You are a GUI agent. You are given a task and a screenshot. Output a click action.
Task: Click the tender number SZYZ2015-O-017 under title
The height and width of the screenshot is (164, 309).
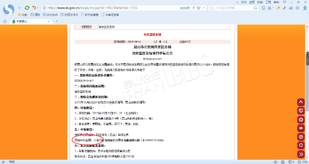pos(152,59)
